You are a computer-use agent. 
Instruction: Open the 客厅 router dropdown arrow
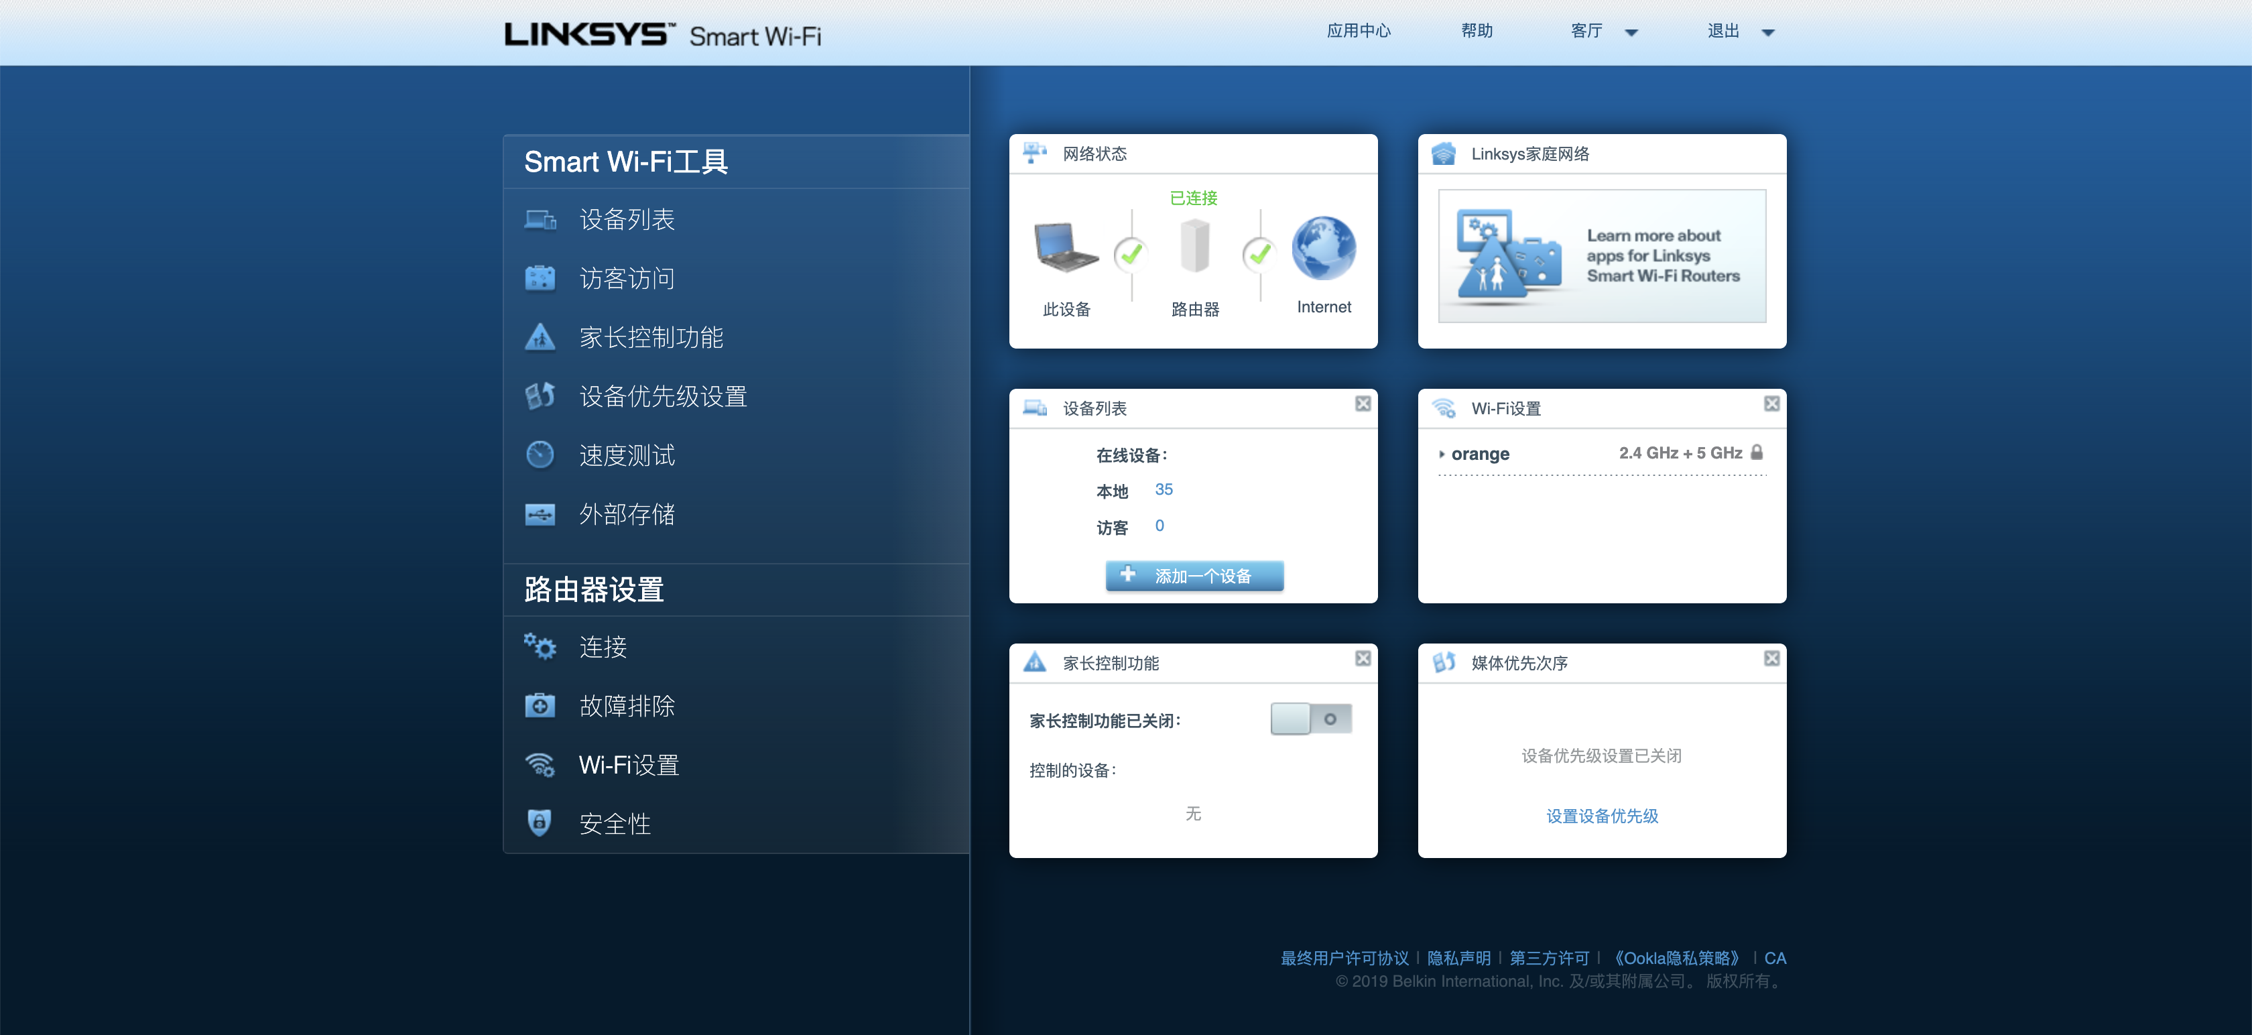[x=1631, y=34]
